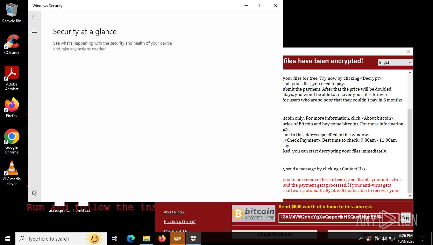Click the meet-now camera tray icon
The image size is (433, 245).
tap(377, 239)
